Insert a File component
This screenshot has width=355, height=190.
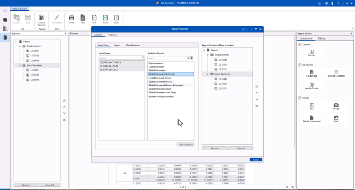click(336, 119)
